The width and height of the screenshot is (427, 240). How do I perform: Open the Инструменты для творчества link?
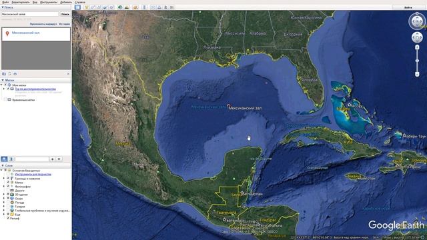coord(33,175)
